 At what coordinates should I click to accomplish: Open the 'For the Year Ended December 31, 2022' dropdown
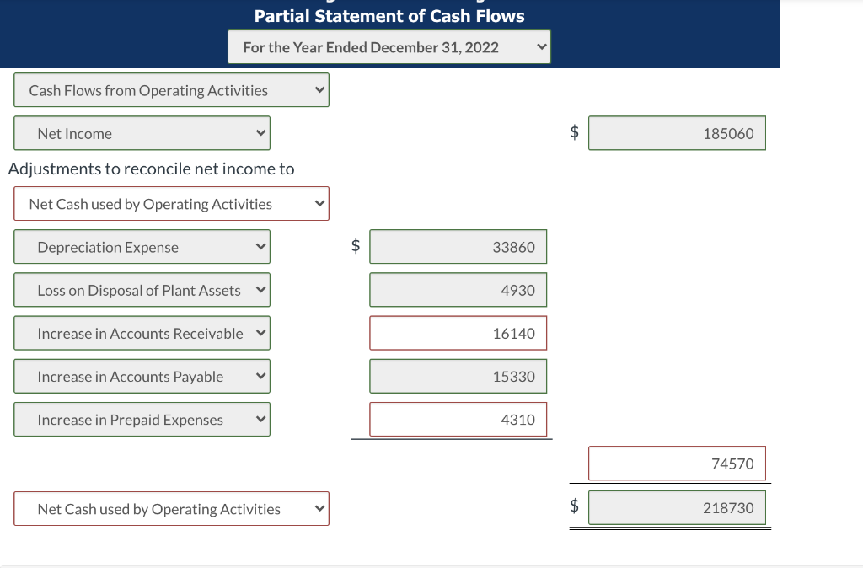click(x=389, y=47)
